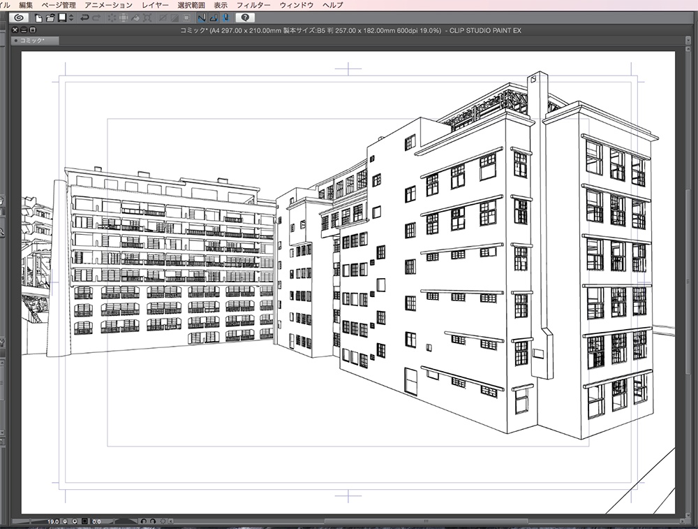Image resolution: width=698 pixels, height=529 pixels.
Task: Click the Fit to Screen icon
Action: 84,521
